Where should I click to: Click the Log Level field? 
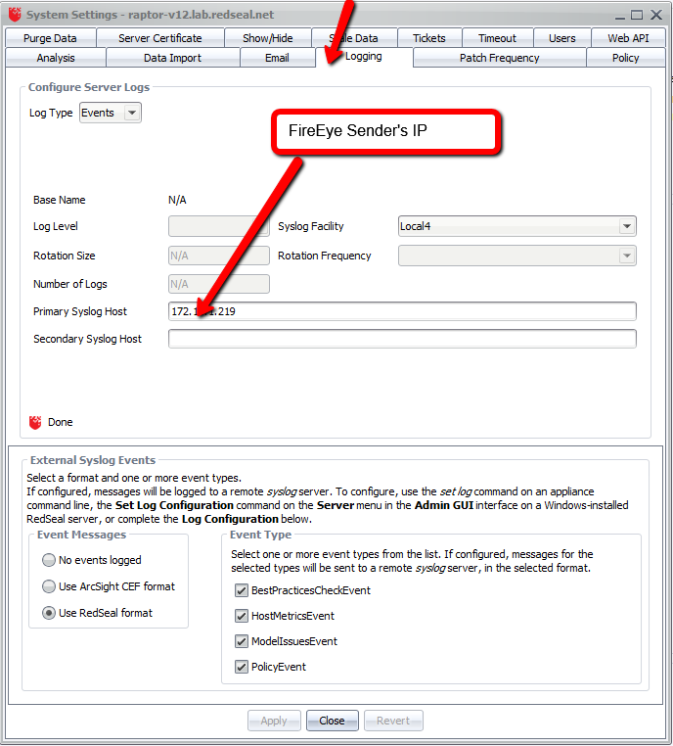[219, 226]
